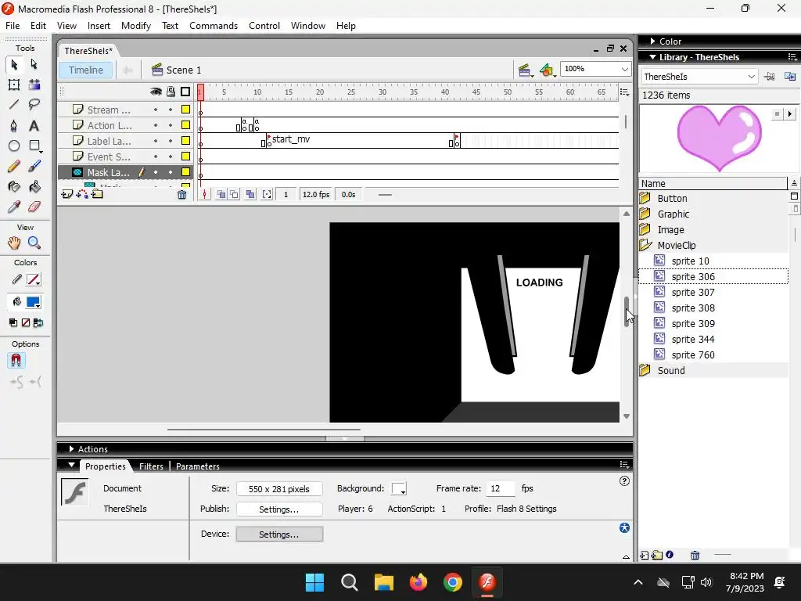Click the Frame rate input field

pos(500,488)
